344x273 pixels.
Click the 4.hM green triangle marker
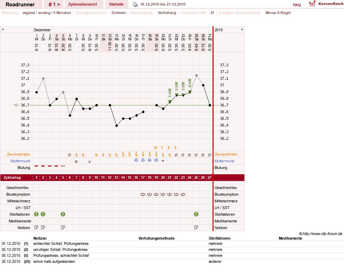coord(190,92)
